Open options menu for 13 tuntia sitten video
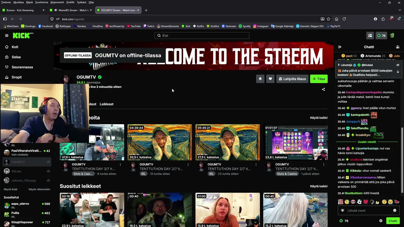Image resolution: width=404 pixels, height=227 pixels. 188,164
